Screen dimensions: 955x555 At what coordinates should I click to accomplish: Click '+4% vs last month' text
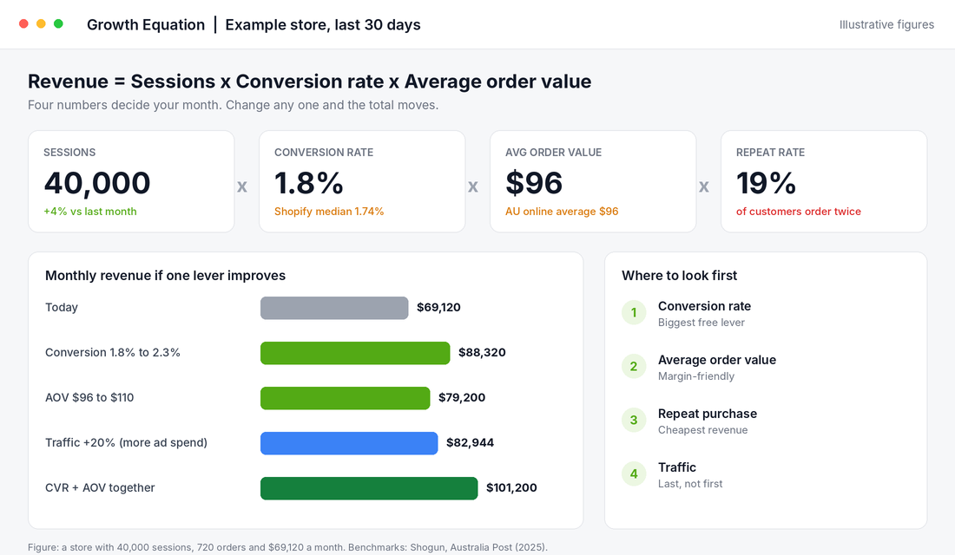pyautogui.click(x=90, y=212)
